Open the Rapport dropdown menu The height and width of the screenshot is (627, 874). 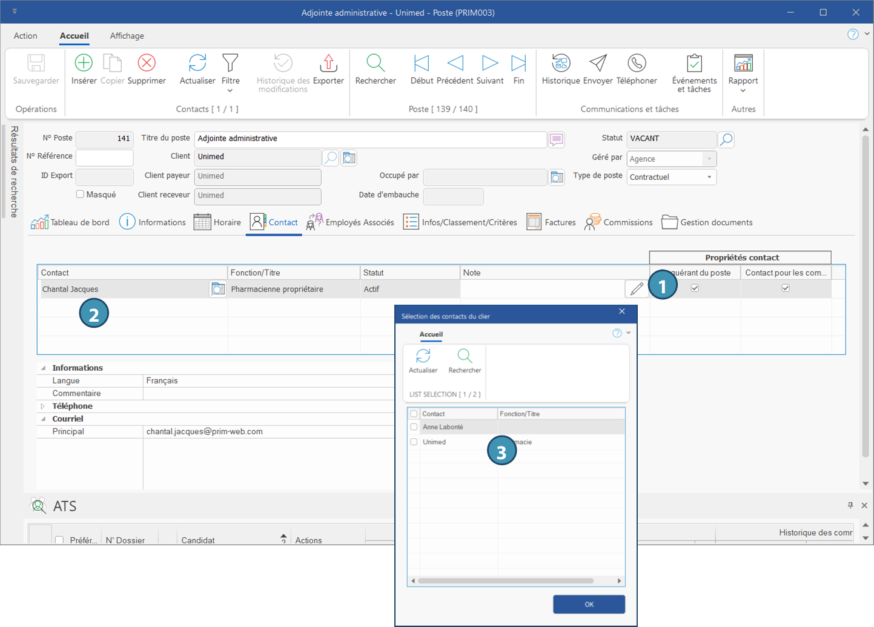pyautogui.click(x=743, y=90)
